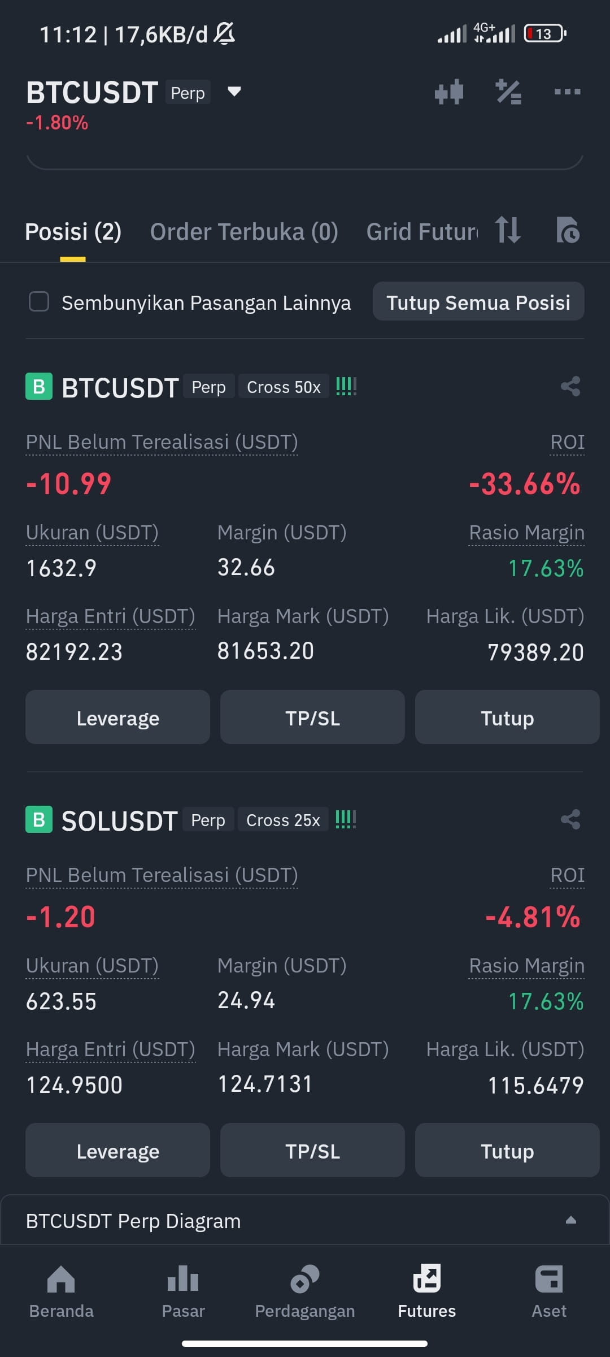Tick the Sembunyikan Pasangan Lainnya checkbox
610x1357 pixels.
39,302
